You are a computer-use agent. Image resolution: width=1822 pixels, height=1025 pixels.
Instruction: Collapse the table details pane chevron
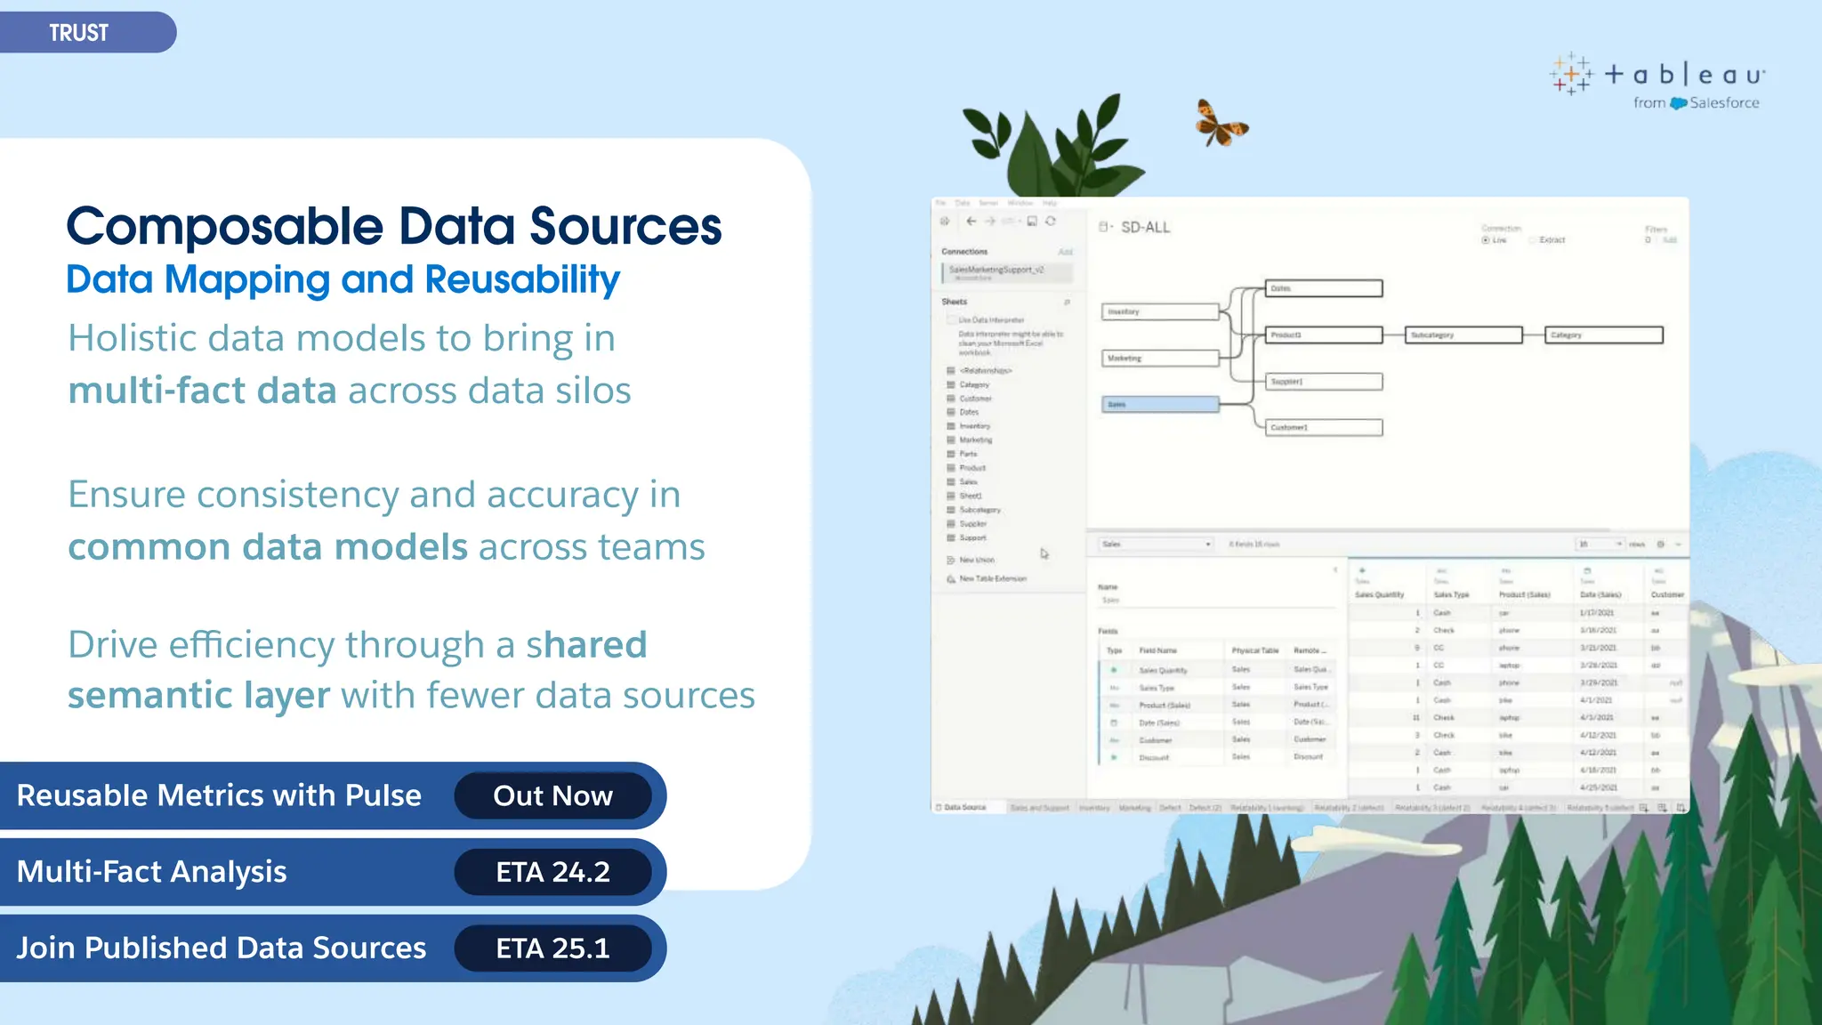point(1335,569)
